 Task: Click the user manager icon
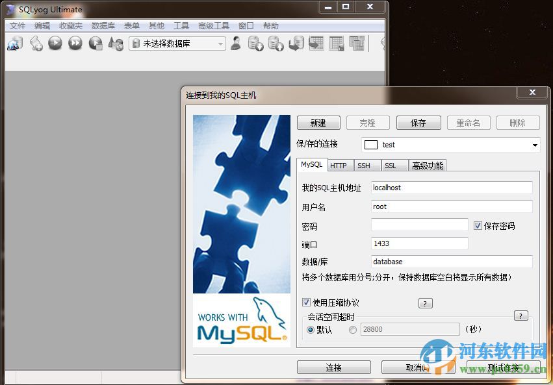pos(235,43)
